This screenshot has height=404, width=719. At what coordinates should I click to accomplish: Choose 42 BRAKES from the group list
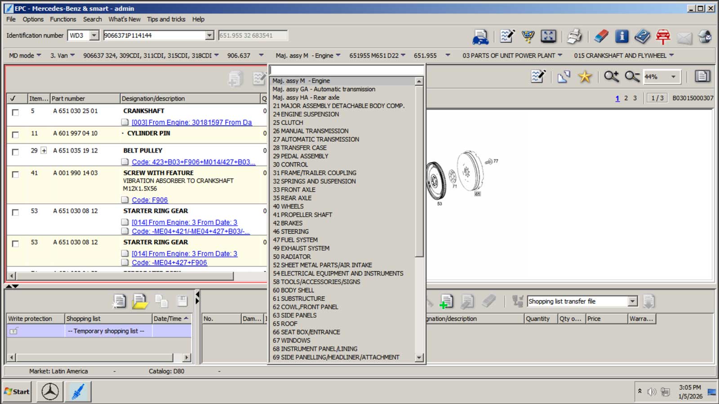click(288, 223)
